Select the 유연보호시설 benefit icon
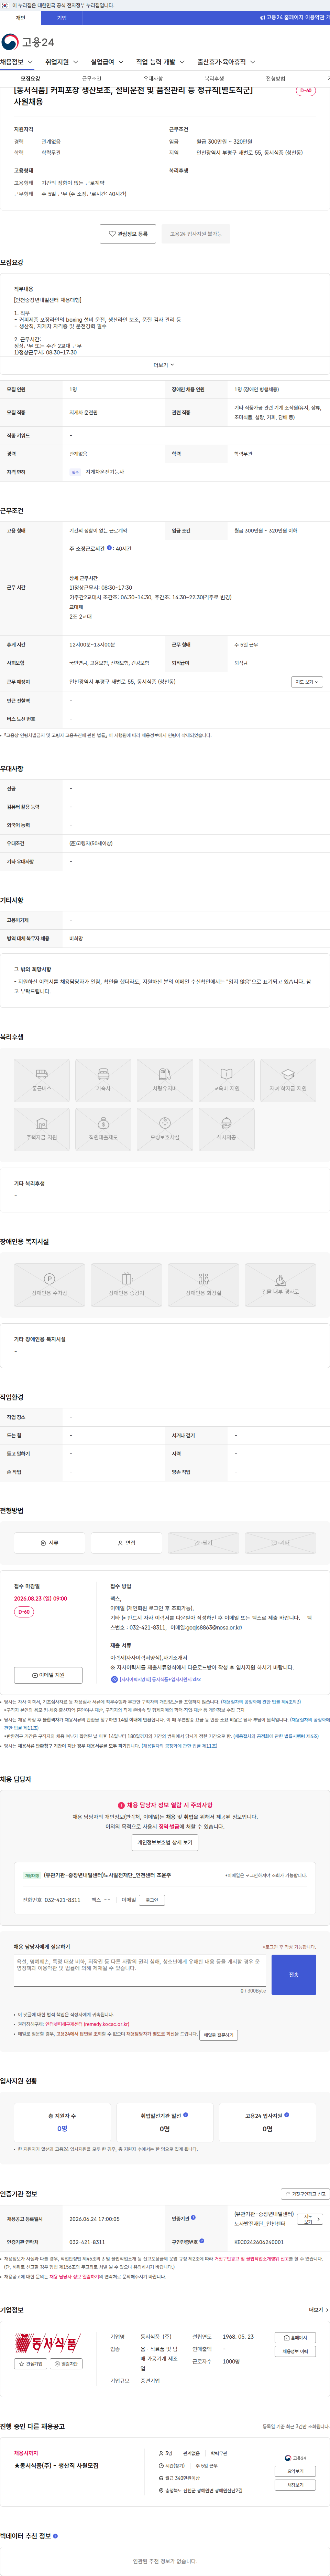 pyautogui.click(x=165, y=1129)
